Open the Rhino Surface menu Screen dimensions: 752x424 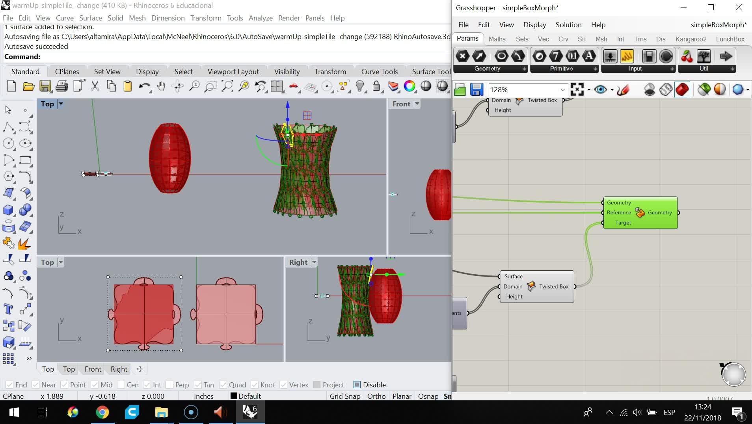(x=90, y=18)
